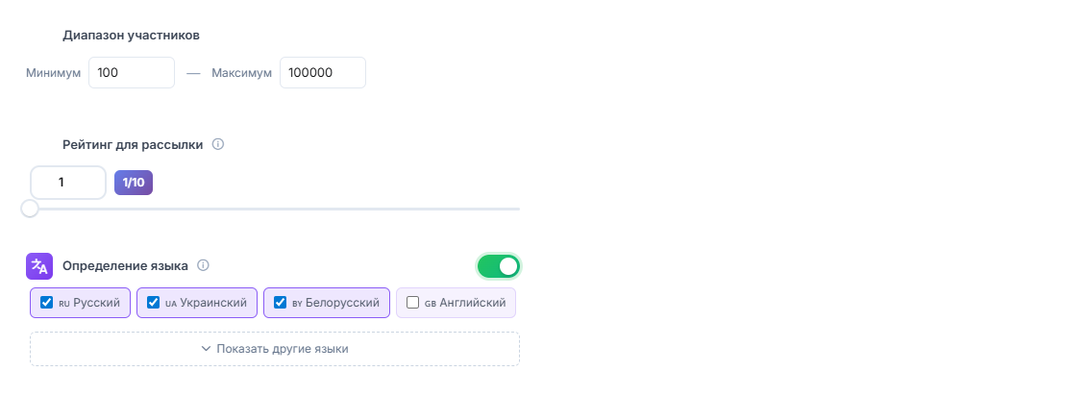Click the middle of the rating slider track
This screenshot has height=396, width=1086.
tap(275, 209)
